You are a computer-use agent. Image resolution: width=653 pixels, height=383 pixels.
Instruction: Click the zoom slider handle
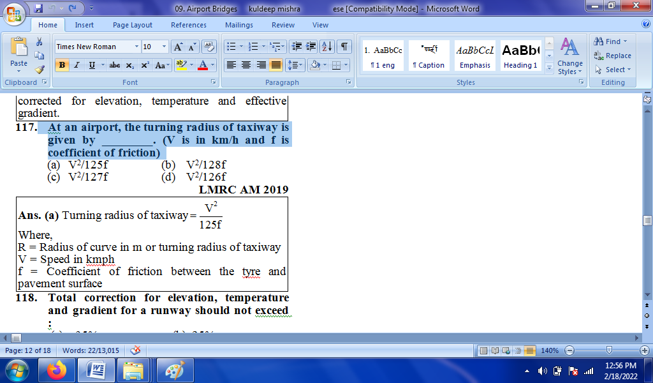609,350
